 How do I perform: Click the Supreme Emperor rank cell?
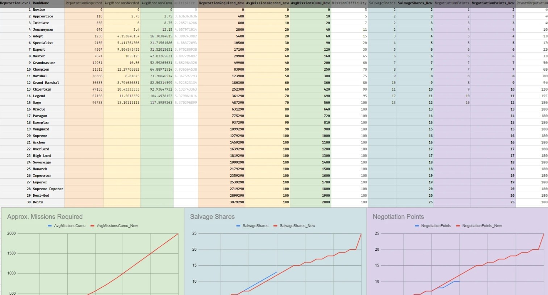click(x=48, y=189)
